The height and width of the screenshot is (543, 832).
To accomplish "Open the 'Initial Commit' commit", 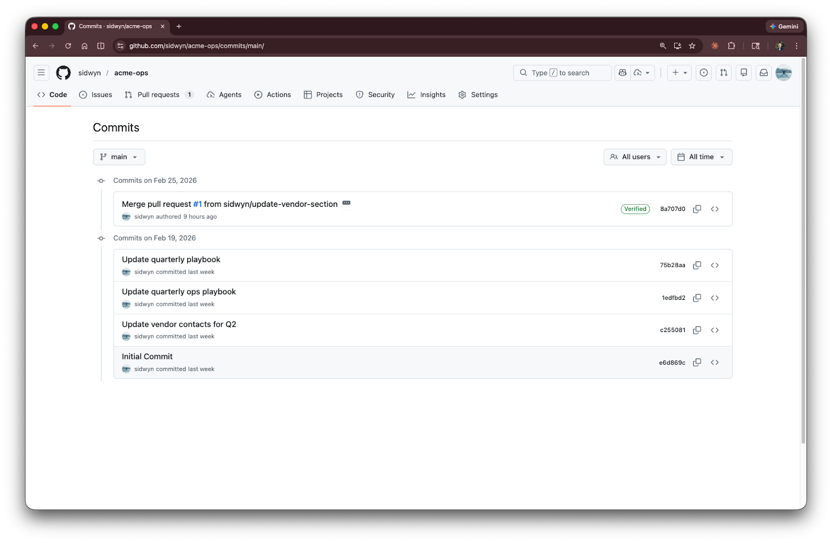I will (x=147, y=356).
